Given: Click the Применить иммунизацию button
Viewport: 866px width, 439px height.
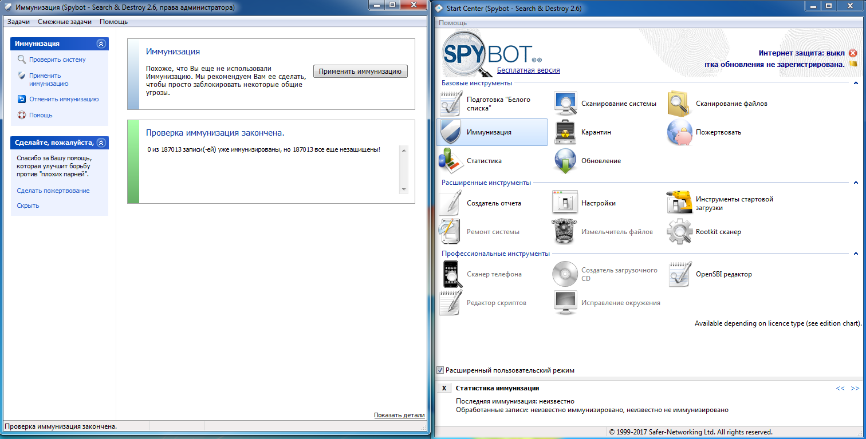Looking at the screenshot, I should click(x=360, y=72).
